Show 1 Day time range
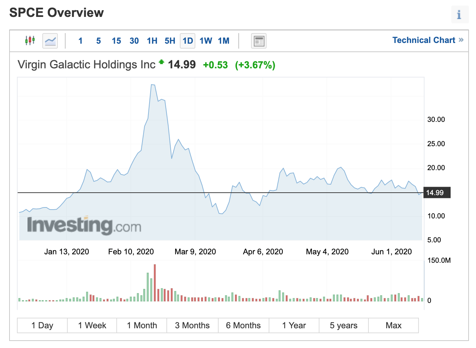Viewport: 476px width, 348px height. tap(42, 325)
